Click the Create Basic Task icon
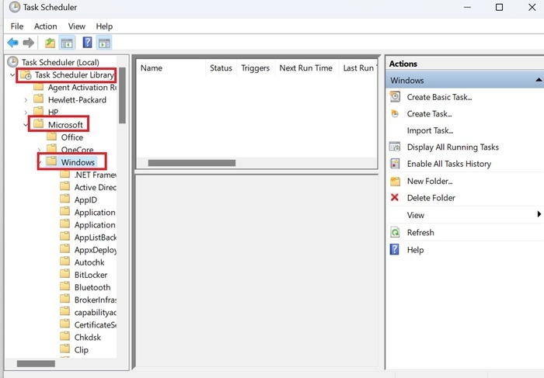 pyautogui.click(x=395, y=97)
